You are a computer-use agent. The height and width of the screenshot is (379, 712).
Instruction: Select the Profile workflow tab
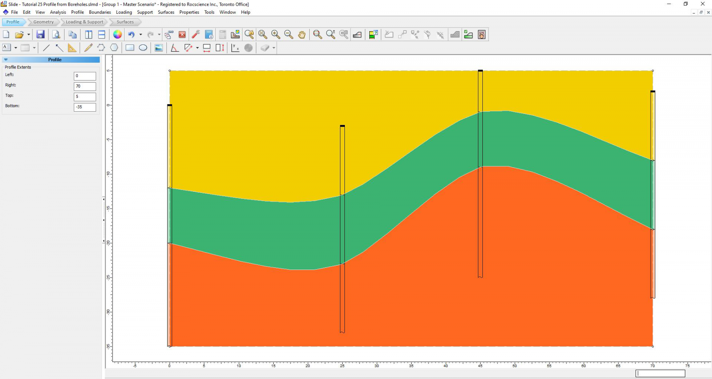(13, 22)
